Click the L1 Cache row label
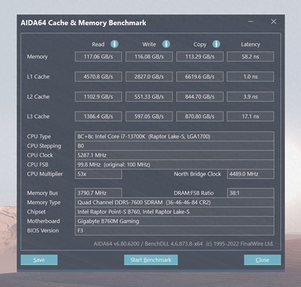 [x=38, y=77]
